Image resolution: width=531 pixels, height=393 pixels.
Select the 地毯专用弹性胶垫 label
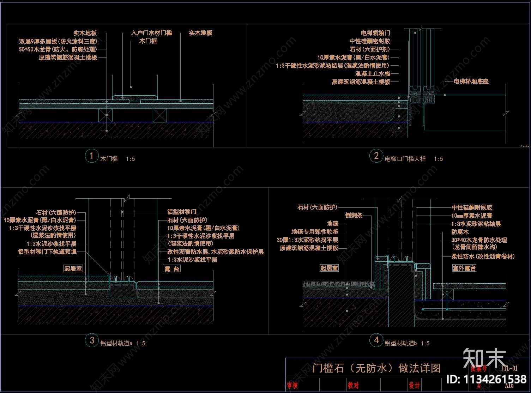(315, 232)
